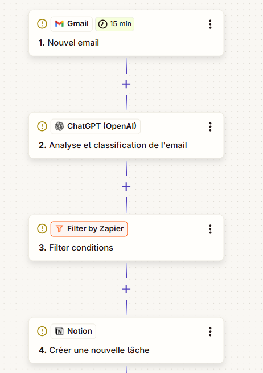Open the three-dot menu on ChatGPT step
The height and width of the screenshot is (373, 263).
210,127
